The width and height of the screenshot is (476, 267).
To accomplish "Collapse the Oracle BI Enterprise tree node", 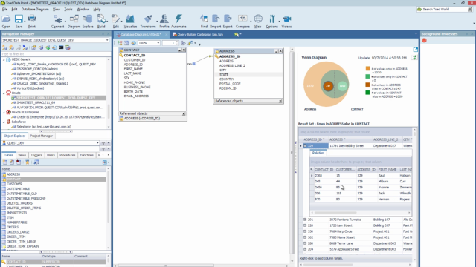I will point(4,112).
